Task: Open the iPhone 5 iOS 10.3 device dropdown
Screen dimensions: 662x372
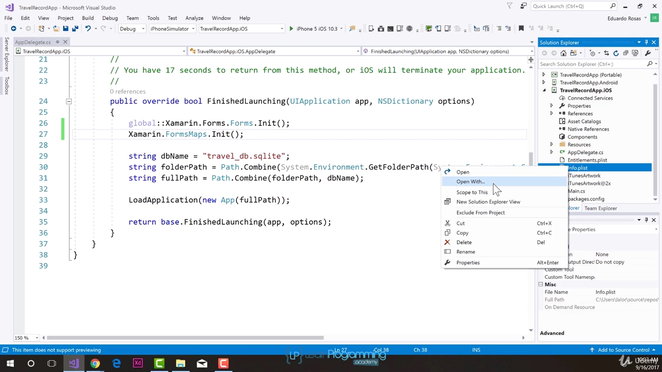Action: tap(341, 28)
